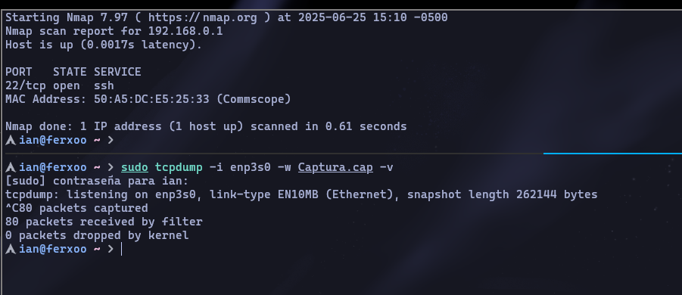Click the -v flag after Captura.cap
Screen dimensions: 682x295
[386, 167]
